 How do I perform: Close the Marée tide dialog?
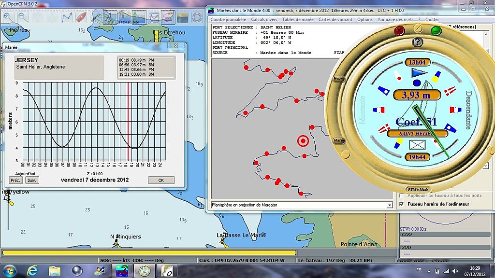pyautogui.click(x=176, y=46)
